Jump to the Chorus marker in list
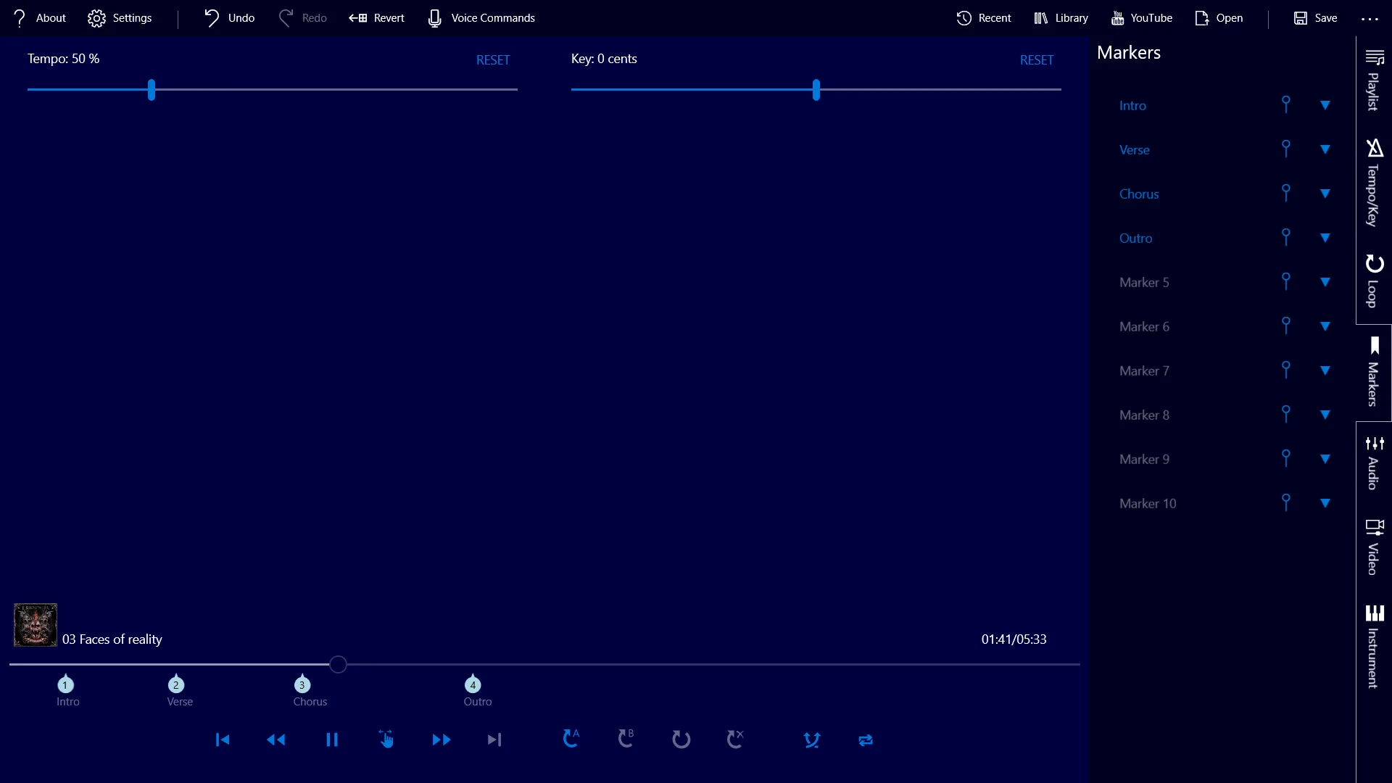The width and height of the screenshot is (1392, 783). [x=1139, y=194]
